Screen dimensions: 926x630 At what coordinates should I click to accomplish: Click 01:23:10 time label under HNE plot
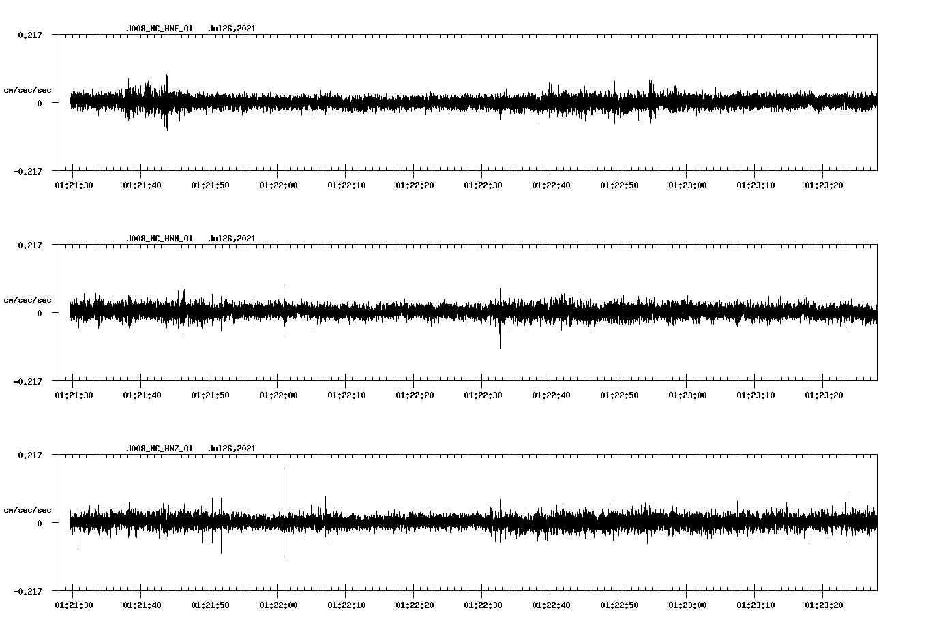click(755, 185)
